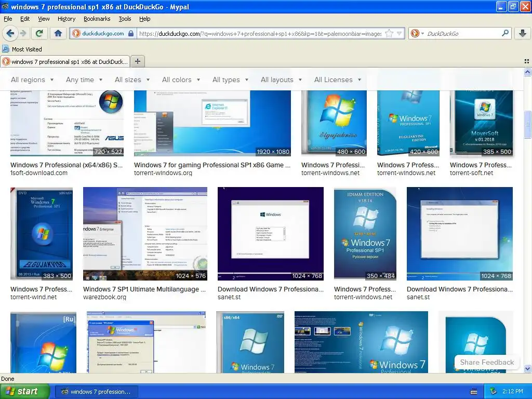Expand the All colors filter
This screenshot has height=399, width=532.
pyautogui.click(x=181, y=79)
